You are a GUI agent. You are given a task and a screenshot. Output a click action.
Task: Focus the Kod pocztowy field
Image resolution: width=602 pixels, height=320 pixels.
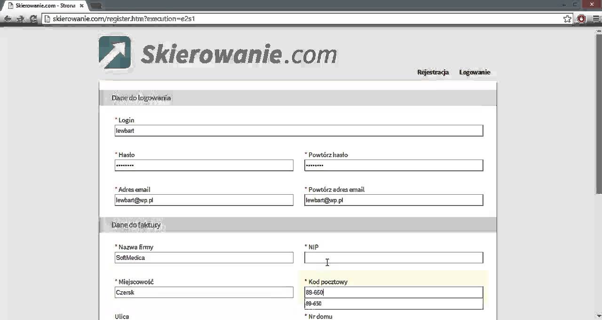[x=394, y=292]
